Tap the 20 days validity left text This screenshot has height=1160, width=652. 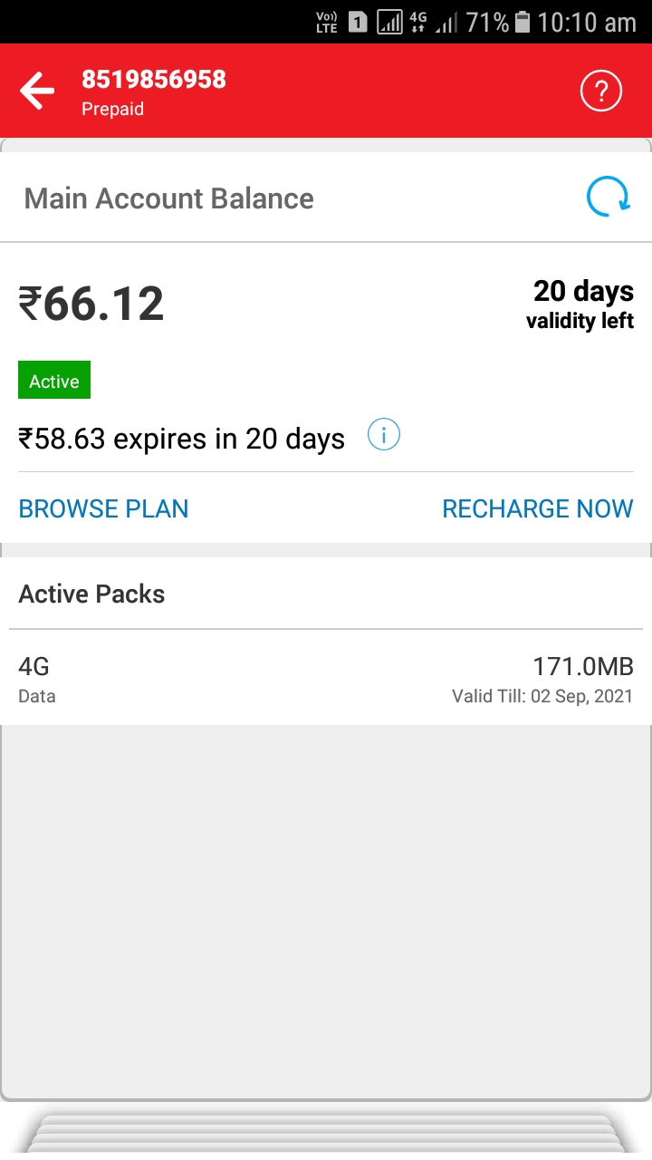coord(582,304)
